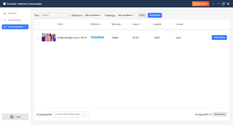Click the Videotyp column header
233x125 pixels.
point(116,24)
